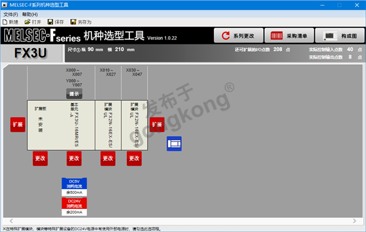Click the Version 1.0.22 text
Viewport: 366px width, 232px height.
point(162,38)
